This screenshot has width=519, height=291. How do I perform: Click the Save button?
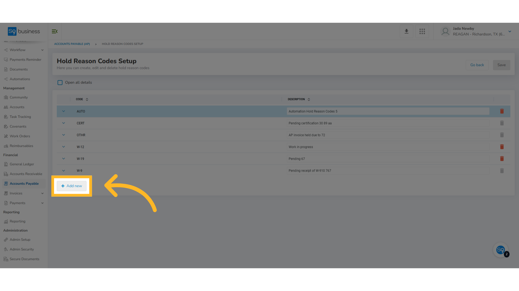501,65
